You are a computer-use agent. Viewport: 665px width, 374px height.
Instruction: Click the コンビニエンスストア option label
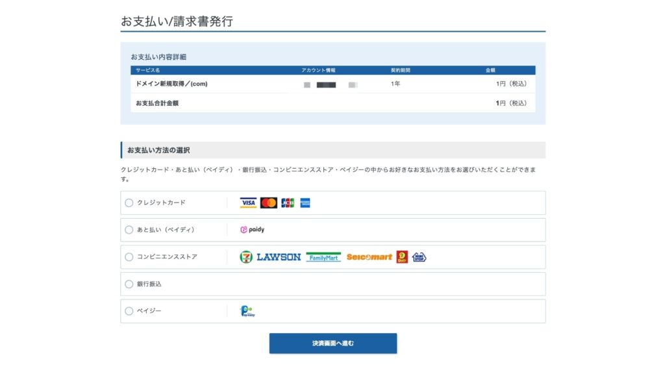point(167,257)
